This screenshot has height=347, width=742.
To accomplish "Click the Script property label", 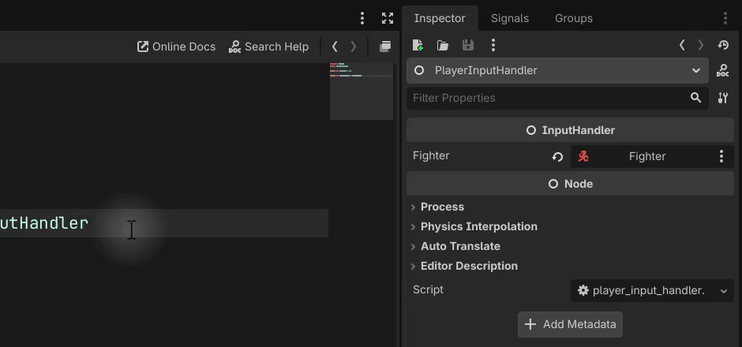I will pyautogui.click(x=429, y=289).
